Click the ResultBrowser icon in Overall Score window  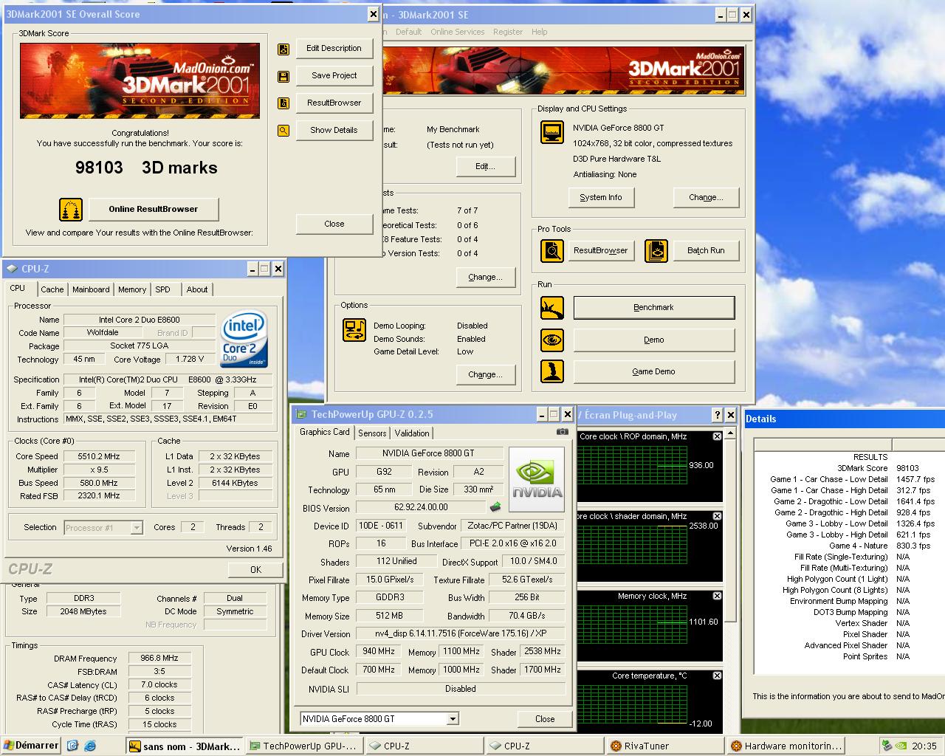(x=283, y=103)
